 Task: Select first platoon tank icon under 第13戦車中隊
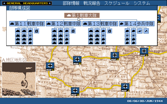point(91,31)
